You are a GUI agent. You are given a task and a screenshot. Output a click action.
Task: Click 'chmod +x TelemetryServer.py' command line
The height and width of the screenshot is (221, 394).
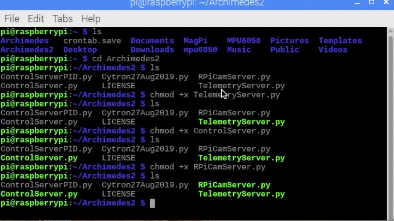coord(215,95)
